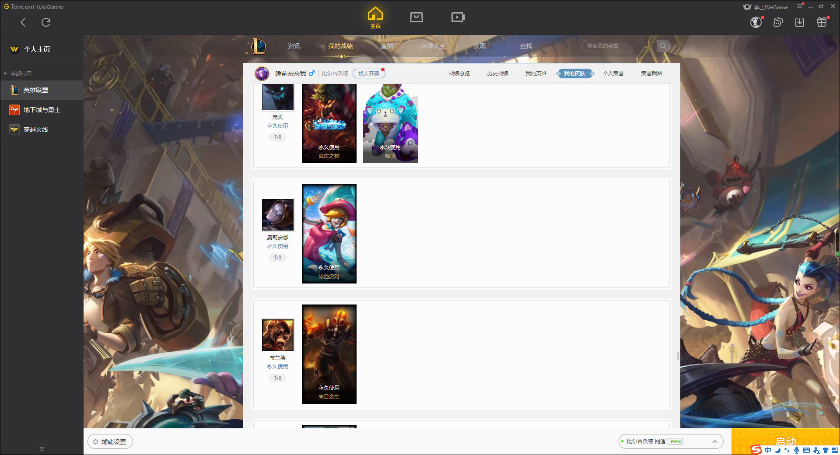Select the 布兰德 champion portrait
The height and width of the screenshot is (455, 840).
click(278, 335)
